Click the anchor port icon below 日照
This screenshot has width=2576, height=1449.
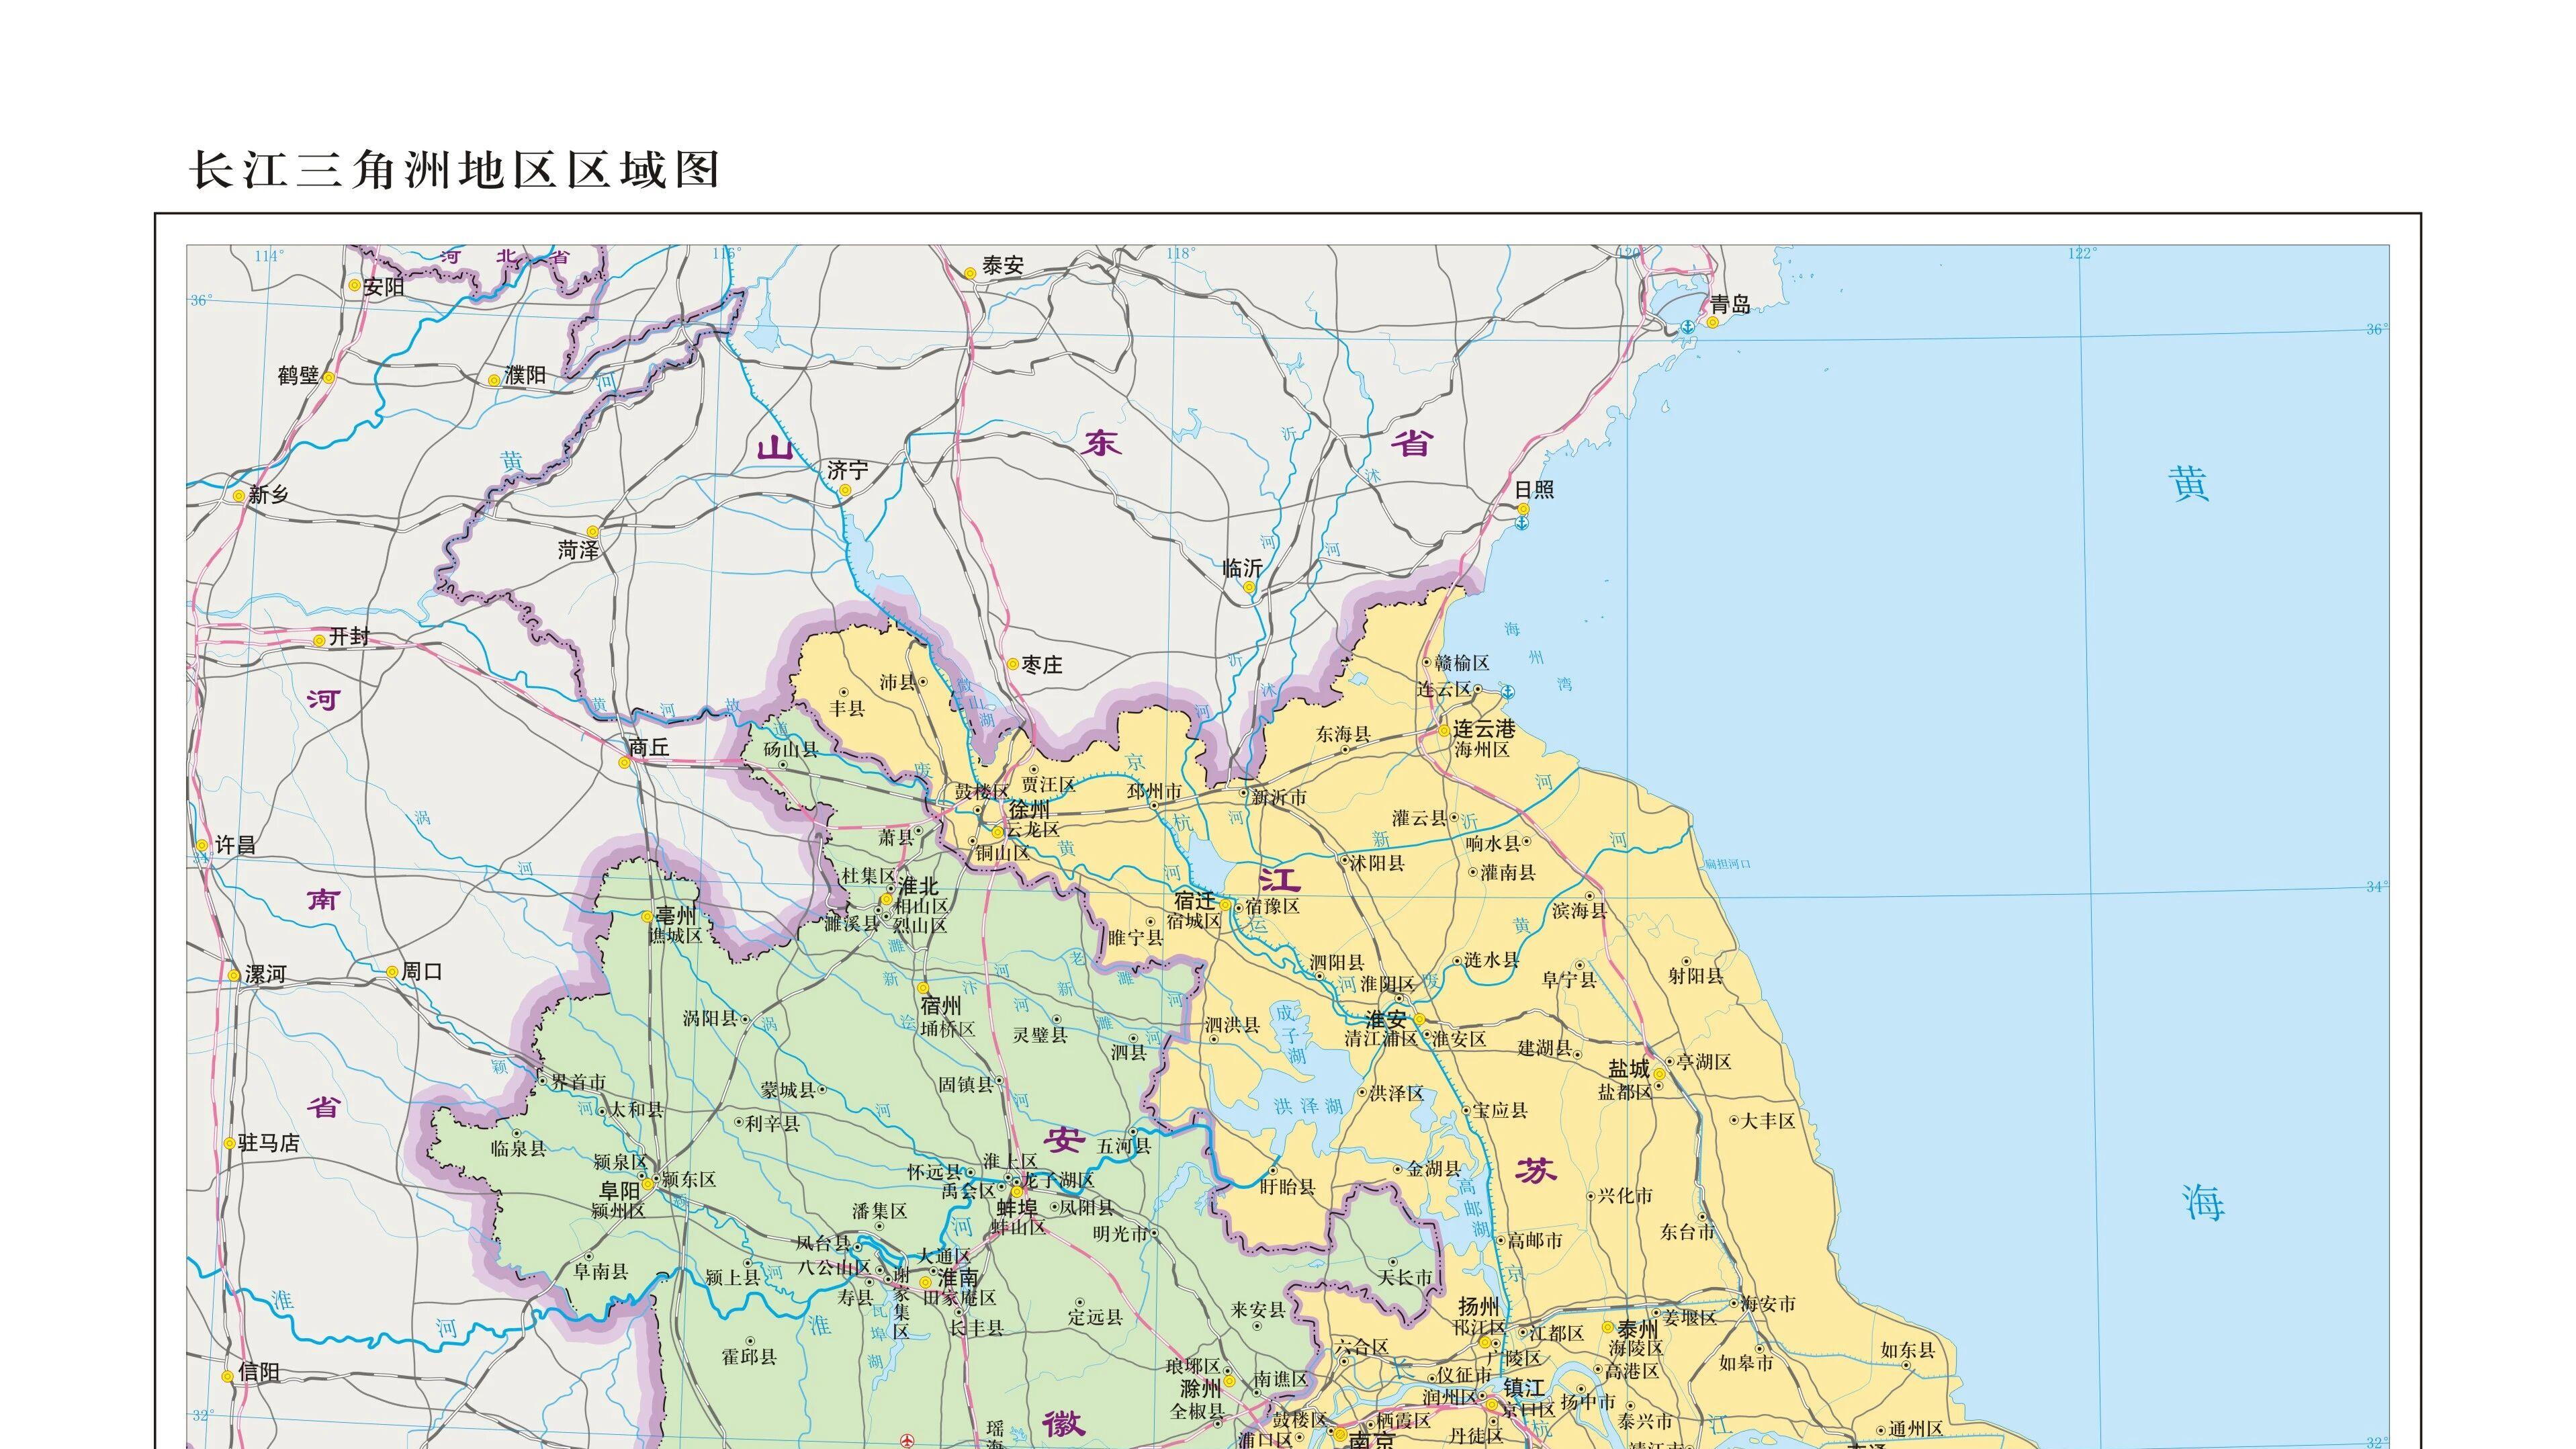click(1522, 524)
